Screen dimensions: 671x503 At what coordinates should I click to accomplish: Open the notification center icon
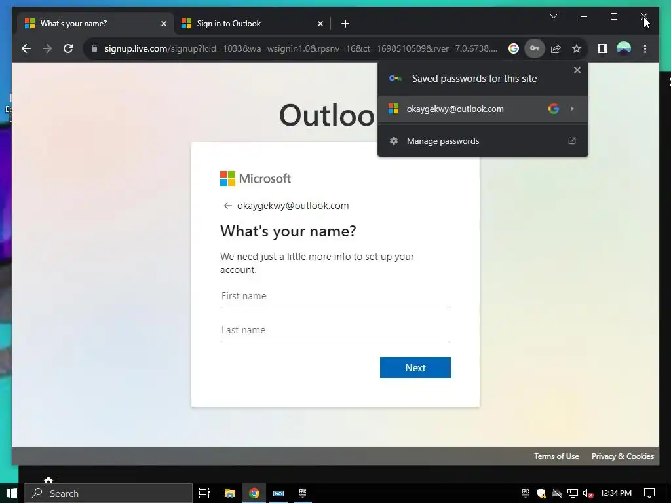click(x=649, y=493)
